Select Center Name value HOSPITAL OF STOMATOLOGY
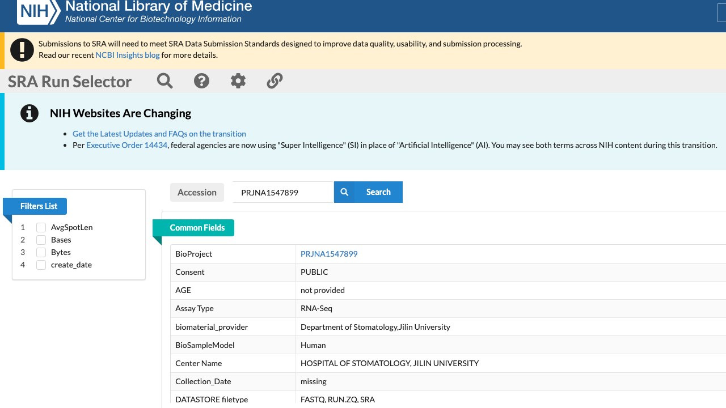 click(390, 363)
